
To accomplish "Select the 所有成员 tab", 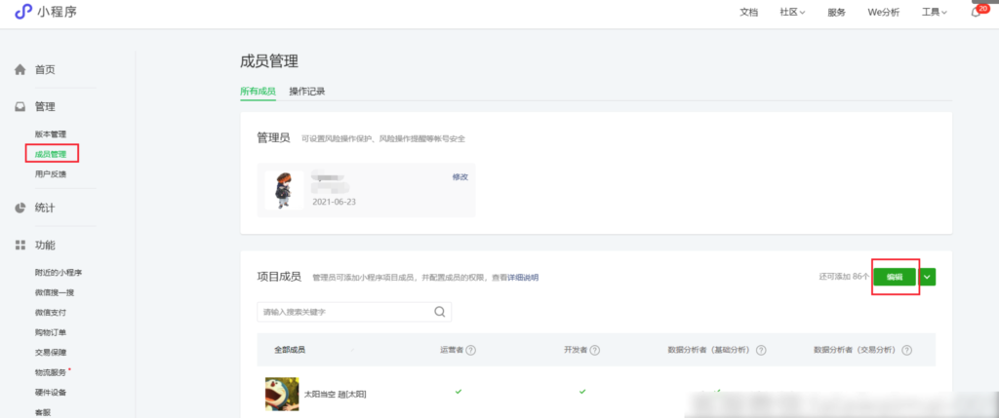I will [258, 92].
